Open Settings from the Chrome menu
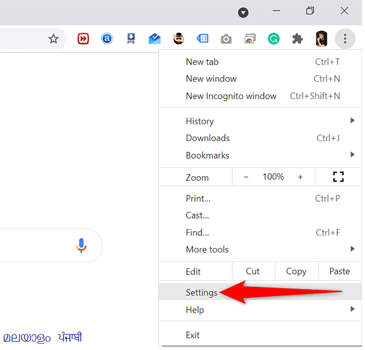 pyautogui.click(x=260, y=292)
